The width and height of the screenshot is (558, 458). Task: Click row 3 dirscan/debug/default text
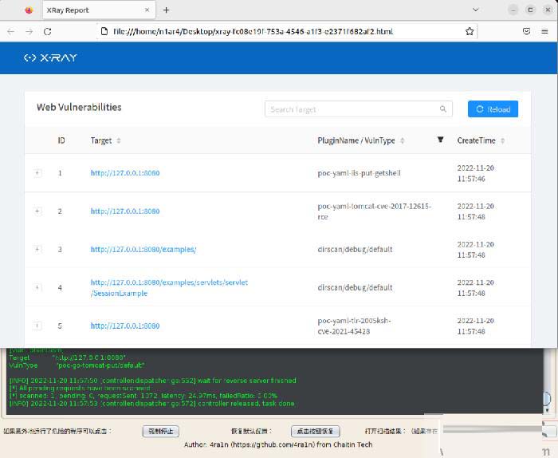tap(355, 249)
